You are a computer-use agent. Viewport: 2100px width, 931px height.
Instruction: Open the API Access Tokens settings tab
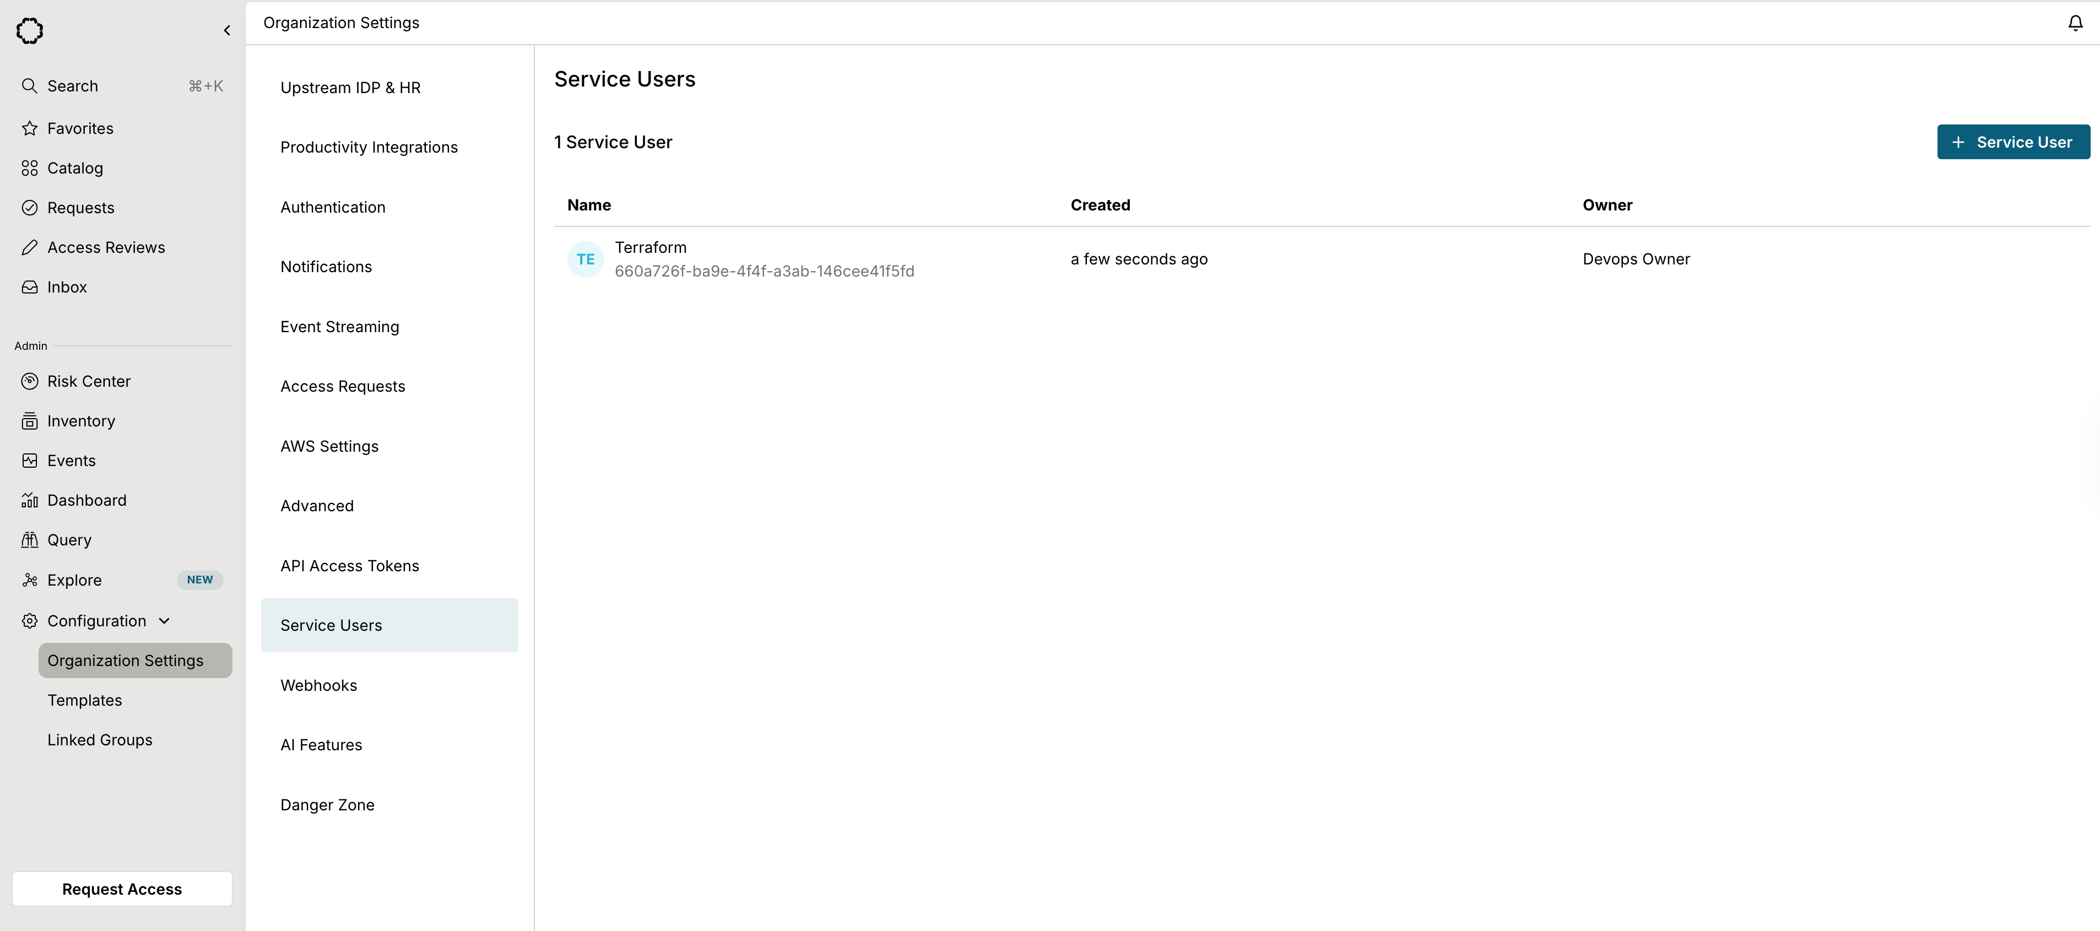350,566
